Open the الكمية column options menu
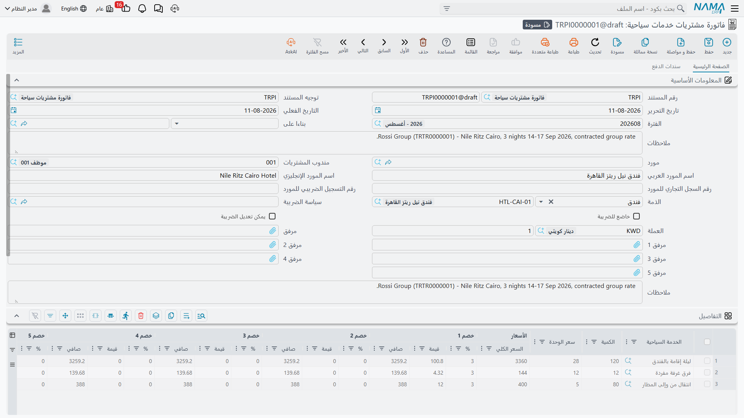 pyautogui.click(x=587, y=342)
